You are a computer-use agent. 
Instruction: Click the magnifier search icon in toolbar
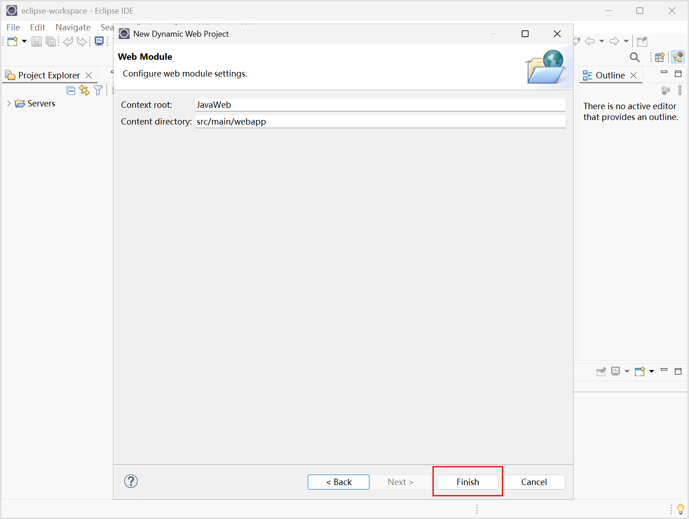[x=635, y=57]
